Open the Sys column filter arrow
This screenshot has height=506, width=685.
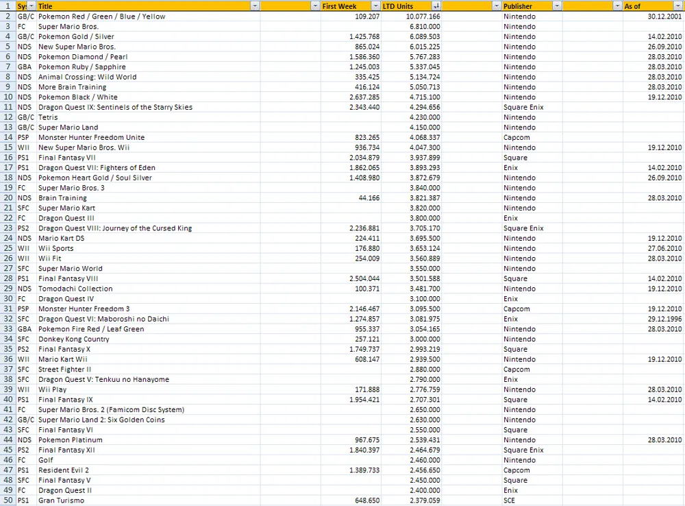tap(32, 6)
